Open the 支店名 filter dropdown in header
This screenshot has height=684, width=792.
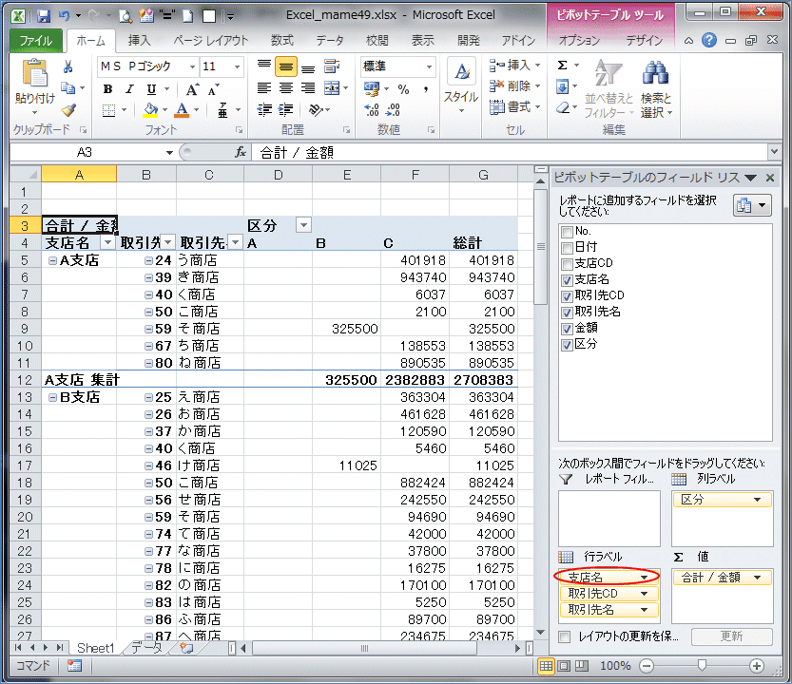(107, 242)
